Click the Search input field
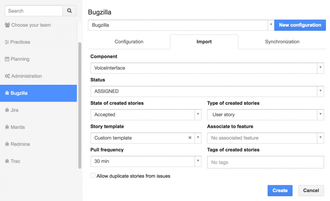Screen dimensions: 330x201 coord(34,11)
